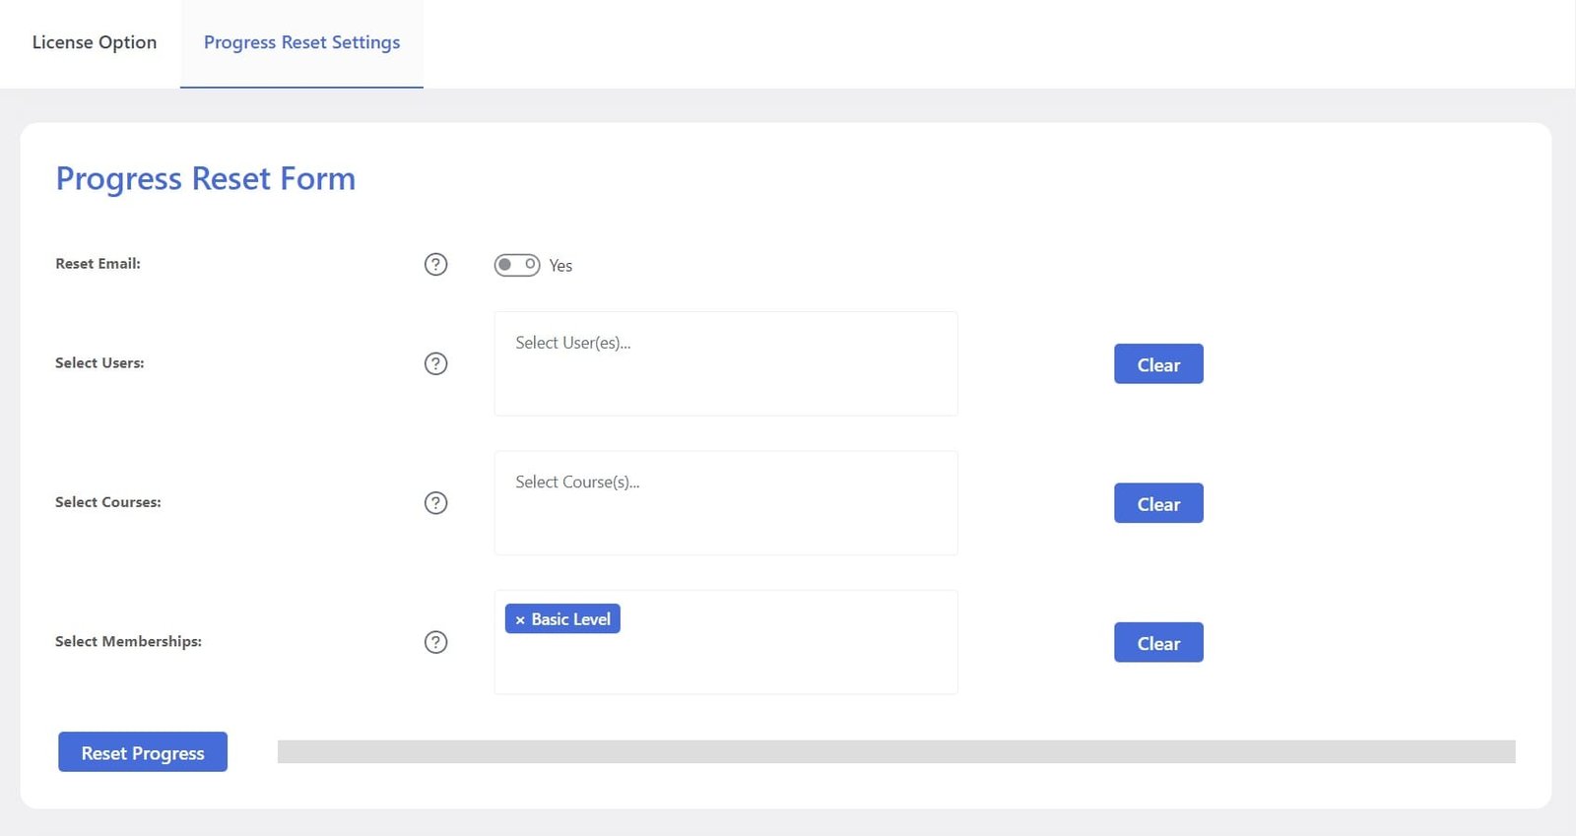Screen dimensions: 1576x836
Task: Clear the selected courses
Action: [1158, 503]
